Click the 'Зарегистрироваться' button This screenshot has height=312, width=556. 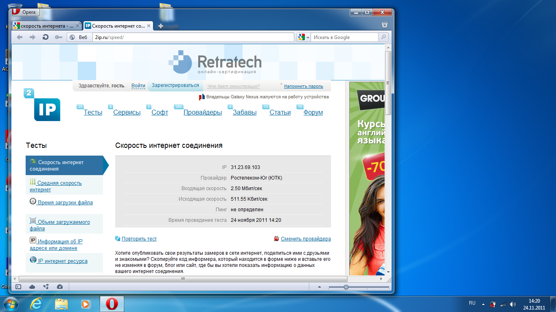click(x=175, y=85)
